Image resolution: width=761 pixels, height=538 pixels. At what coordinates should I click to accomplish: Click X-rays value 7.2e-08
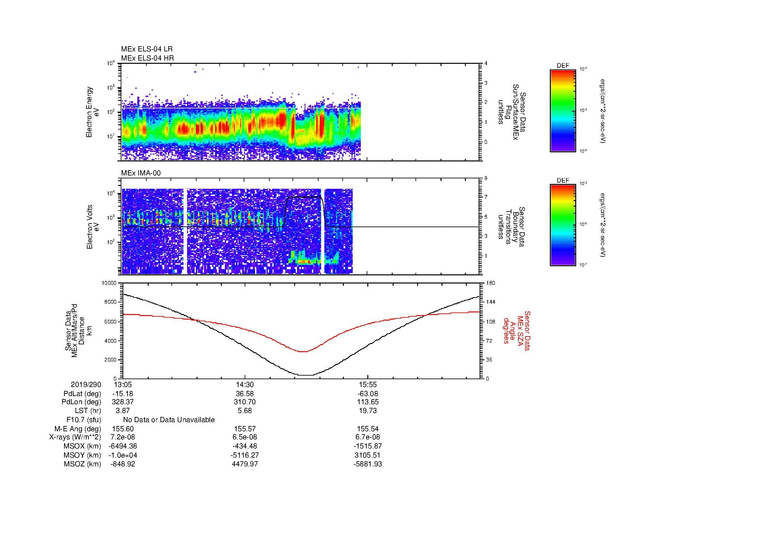click(123, 437)
